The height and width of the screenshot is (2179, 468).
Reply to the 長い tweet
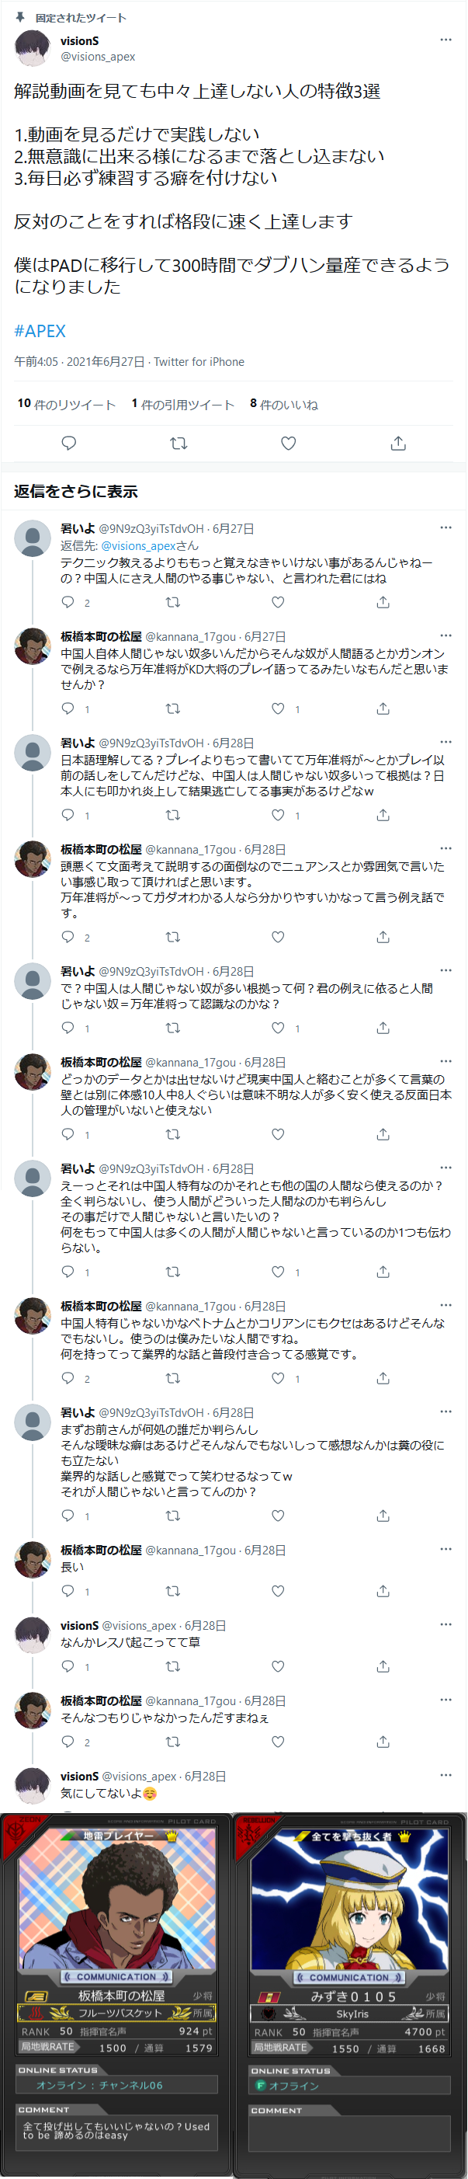pos(68,1590)
